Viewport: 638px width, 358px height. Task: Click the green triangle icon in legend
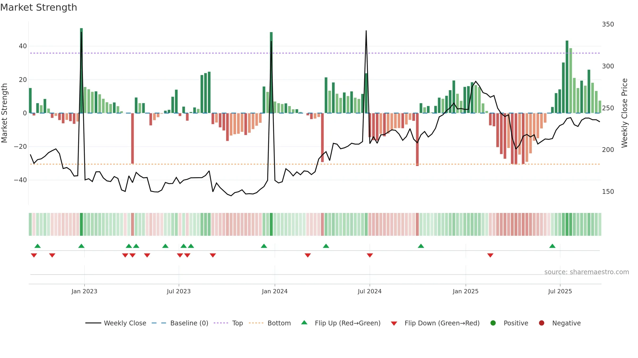tap(304, 322)
